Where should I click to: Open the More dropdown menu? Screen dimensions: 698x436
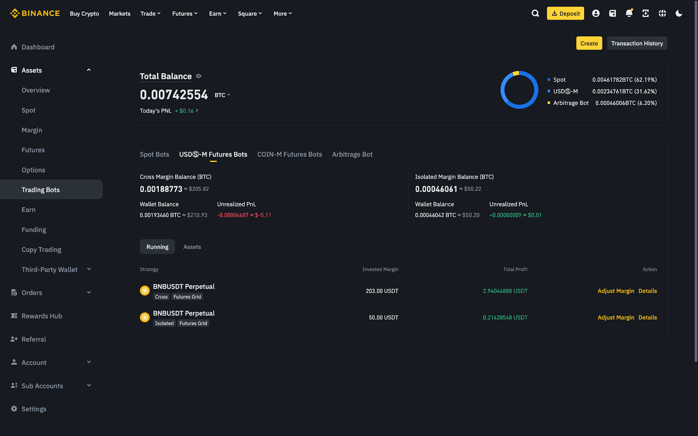[283, 14]
